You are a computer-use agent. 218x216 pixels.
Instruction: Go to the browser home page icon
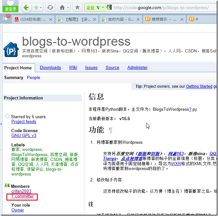(62, 7)
